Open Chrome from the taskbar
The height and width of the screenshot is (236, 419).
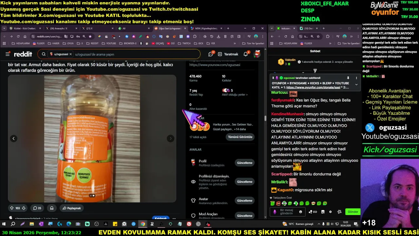[x=143, y=224]
